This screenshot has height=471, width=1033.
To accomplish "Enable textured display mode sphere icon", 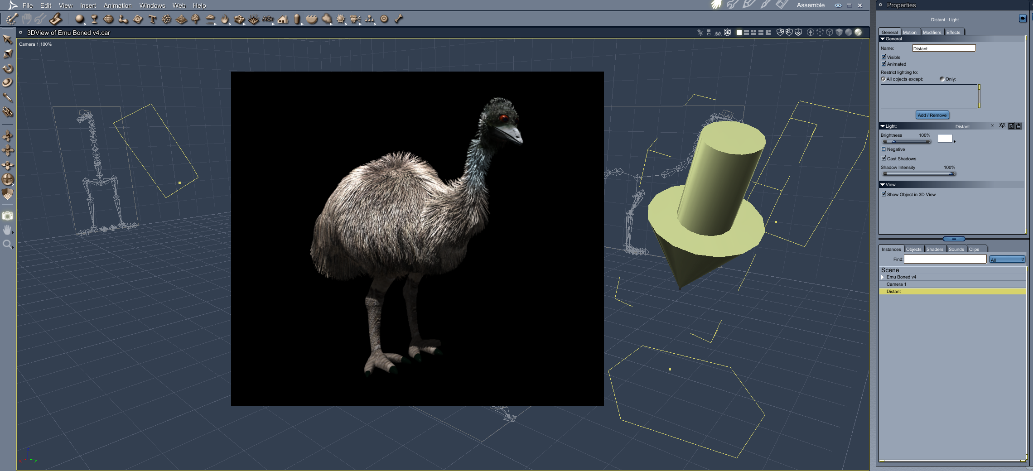I will (x=858, y=33).
